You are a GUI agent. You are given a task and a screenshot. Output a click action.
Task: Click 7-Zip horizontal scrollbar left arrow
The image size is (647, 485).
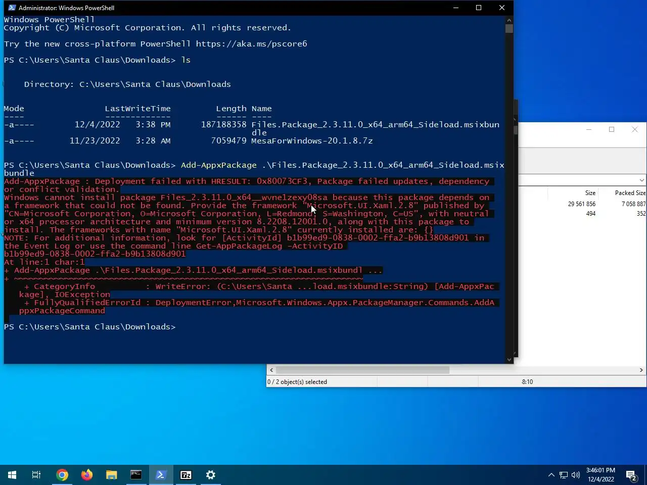pos(271,370)
